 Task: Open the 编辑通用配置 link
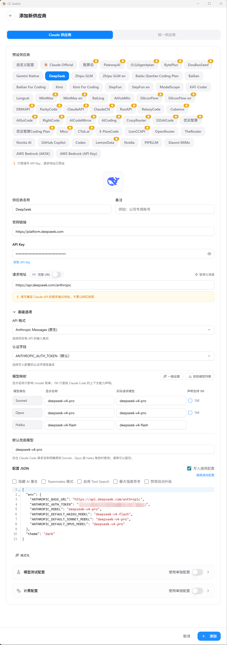[x=205, y=475]
